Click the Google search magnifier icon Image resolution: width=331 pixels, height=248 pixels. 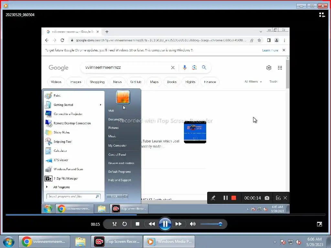[x=204, y=67]
